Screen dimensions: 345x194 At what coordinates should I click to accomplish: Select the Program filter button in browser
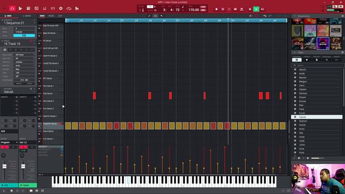coord(296,60)
